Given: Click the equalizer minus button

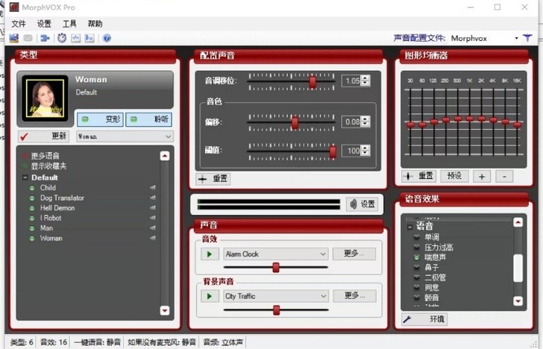Looking at the screenshot, I should (504, 177).
